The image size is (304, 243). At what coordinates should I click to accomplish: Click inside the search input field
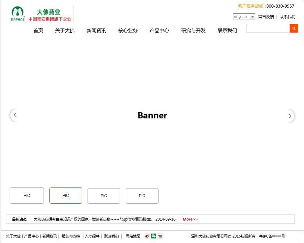(x=267, y=28)
